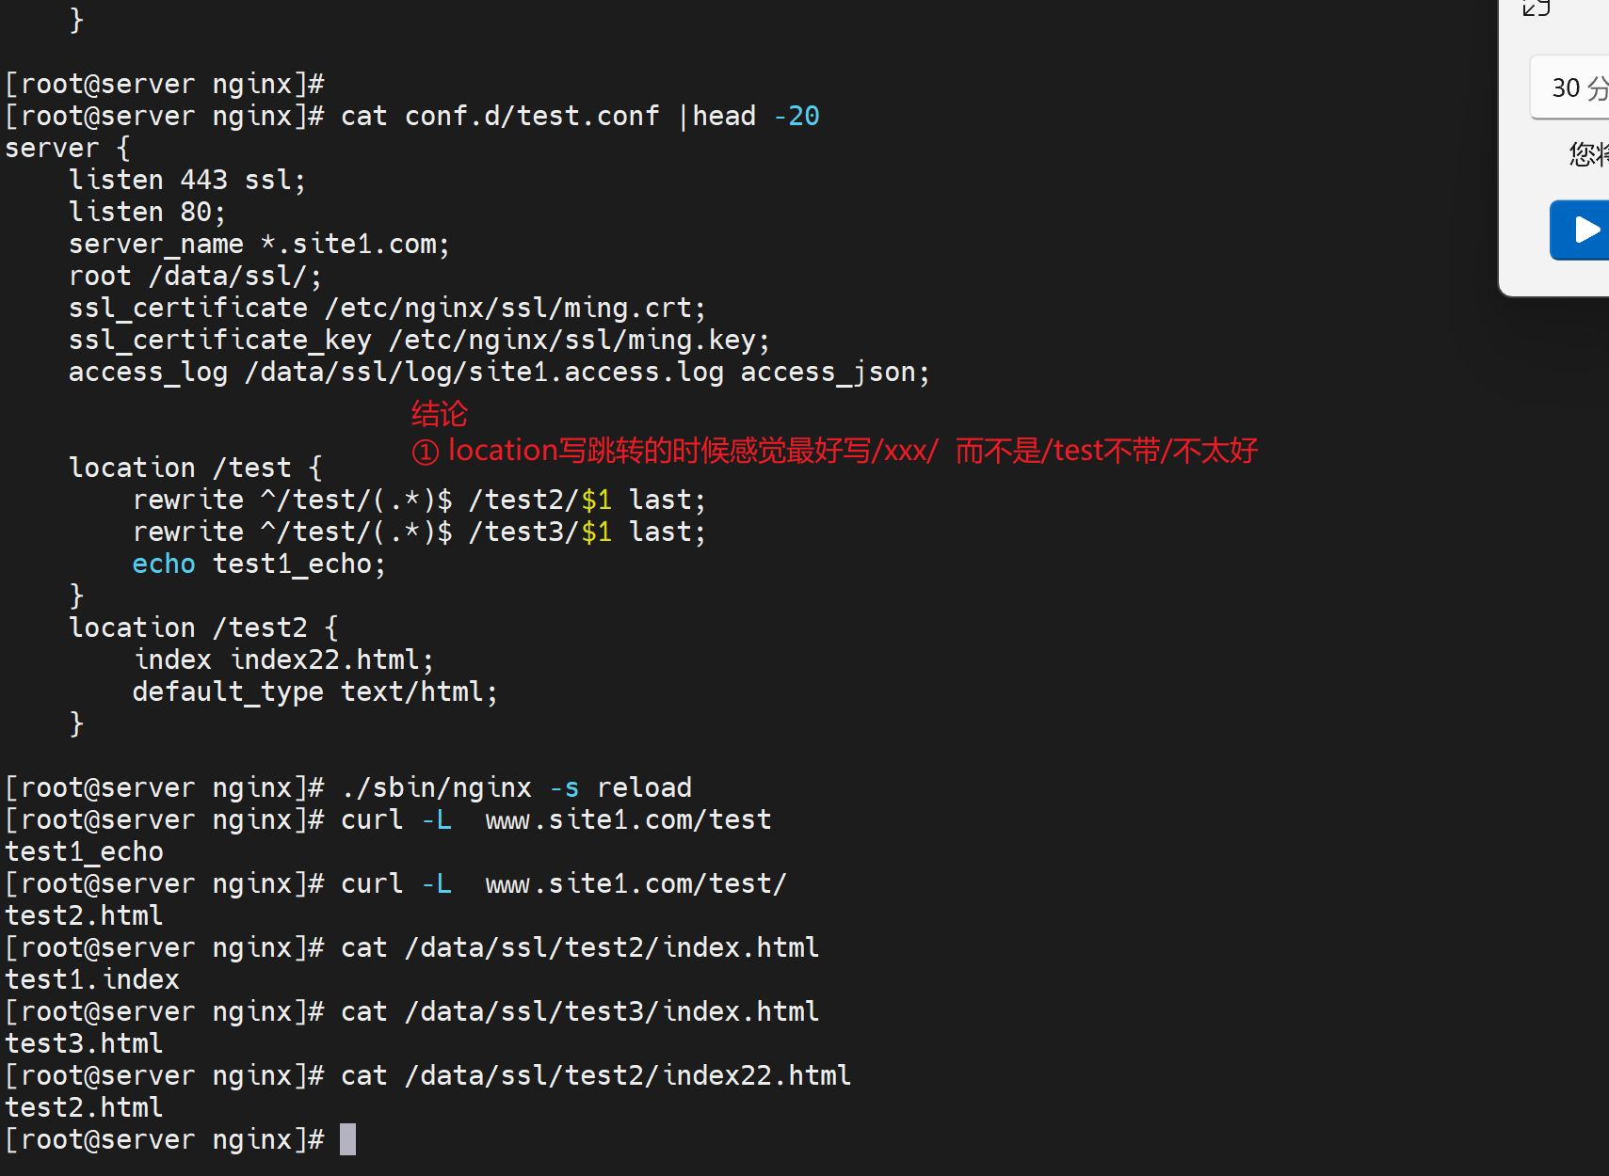This screenshot has height=1176, width=1609.
Task: Click the access_log directive line
Action: (x=498, y=372)
